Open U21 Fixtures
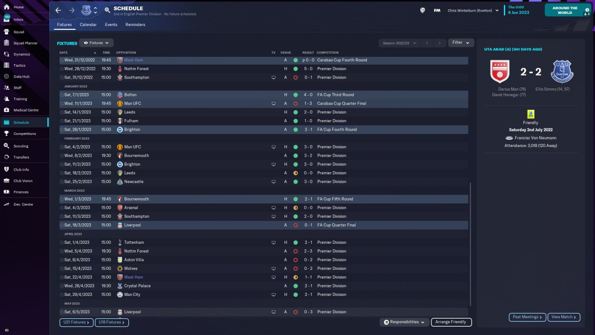Viewport: 595px width, 335px height. tap(76, 322)
